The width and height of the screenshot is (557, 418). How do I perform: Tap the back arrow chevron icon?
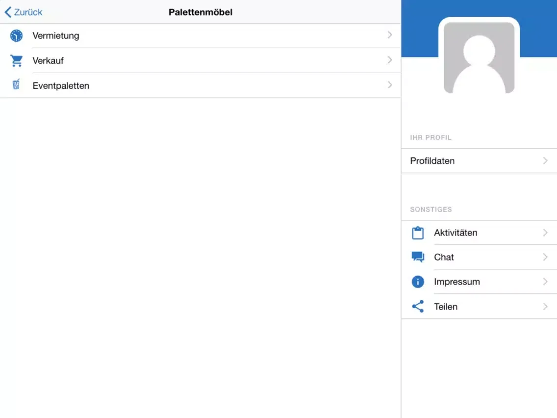8,12
